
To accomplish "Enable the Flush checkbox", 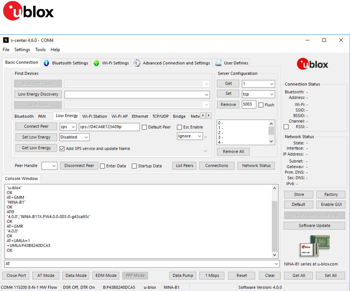I will click(x=261, y=105).
